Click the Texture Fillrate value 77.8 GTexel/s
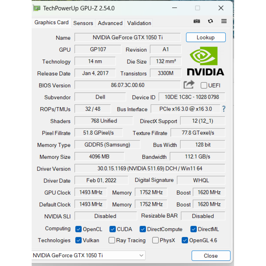The image size is (266, 266). [x=198, y=133]
